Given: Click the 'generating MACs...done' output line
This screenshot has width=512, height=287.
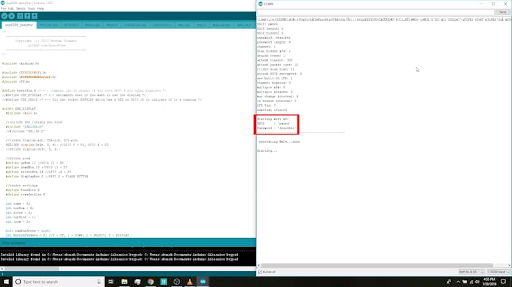Looking at the screenshot, I should pos(280,141).
